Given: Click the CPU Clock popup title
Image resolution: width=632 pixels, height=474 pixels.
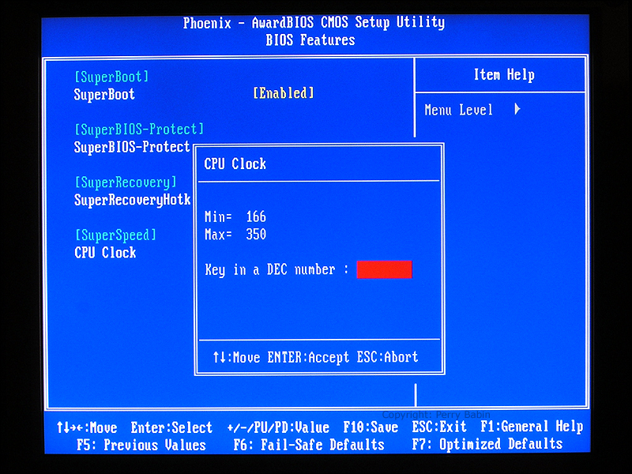Looking at the screenshot, I should (x=235, y=164).
